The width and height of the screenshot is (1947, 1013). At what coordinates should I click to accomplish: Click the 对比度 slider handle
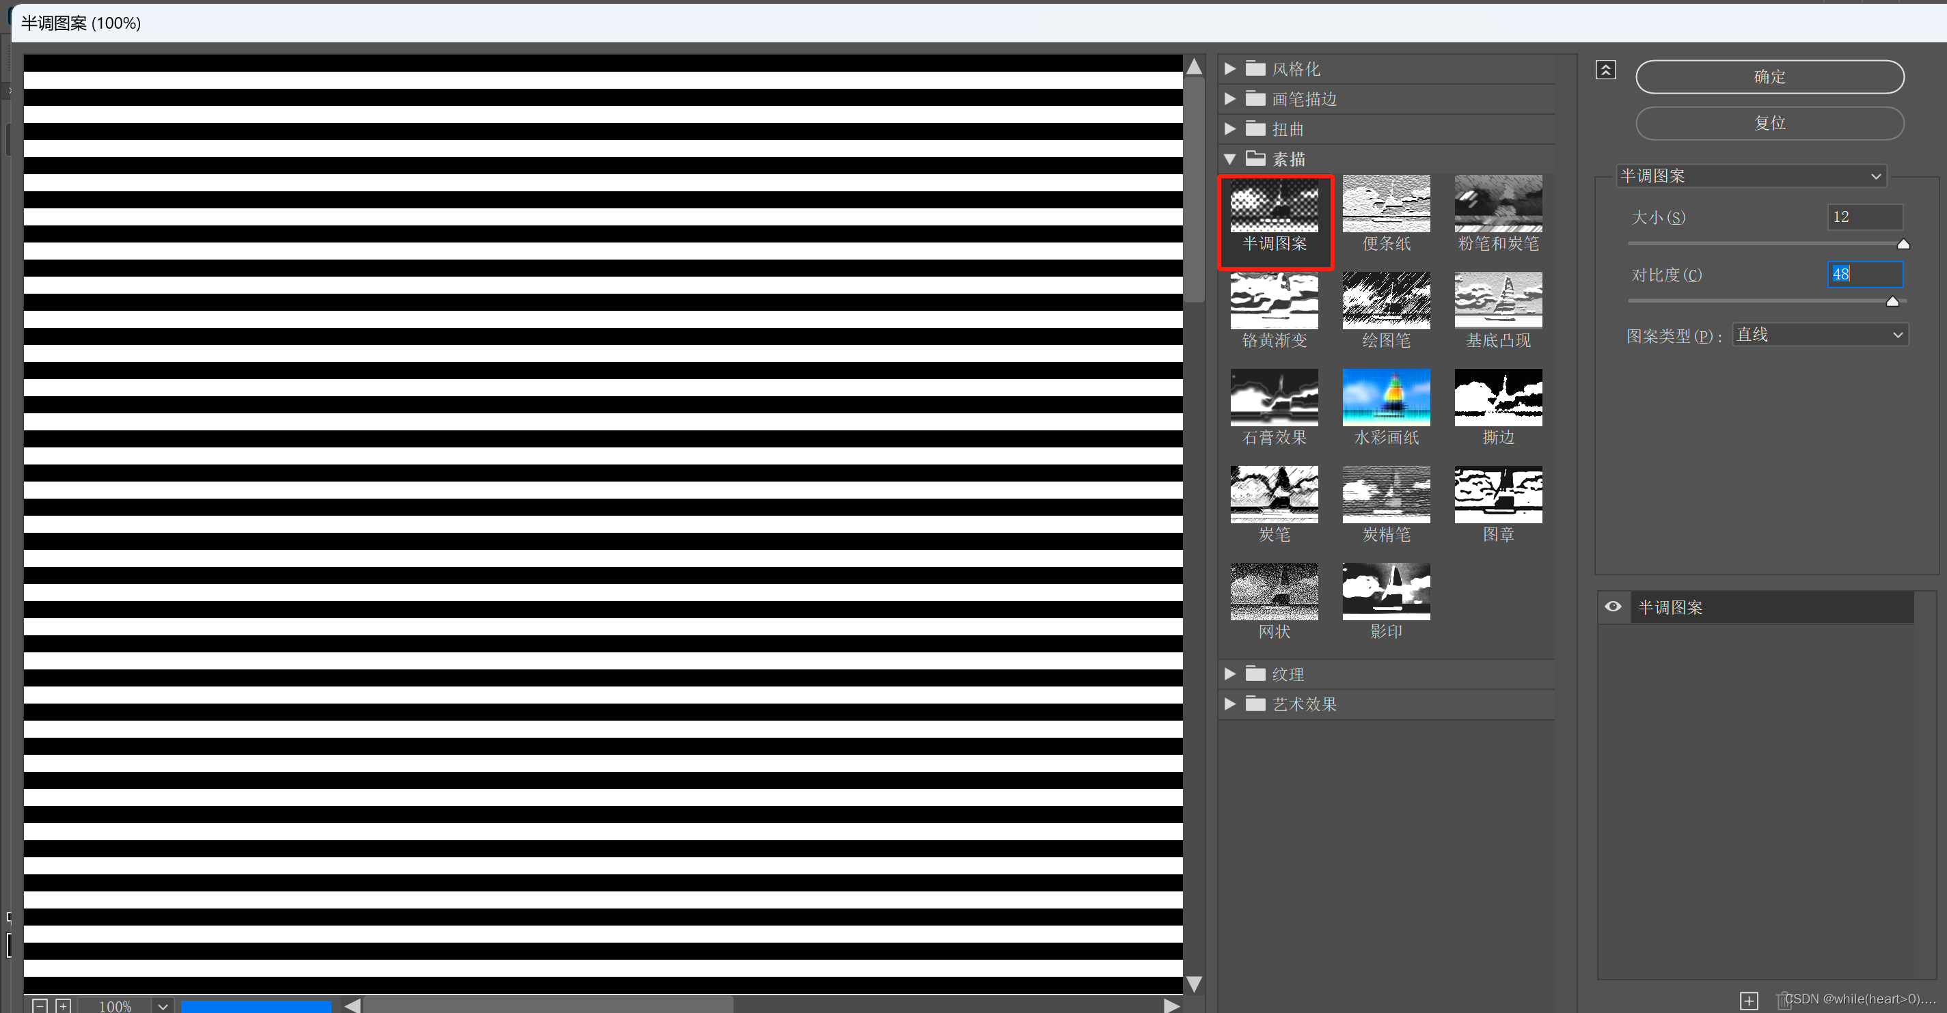(x=1892, y=301)
